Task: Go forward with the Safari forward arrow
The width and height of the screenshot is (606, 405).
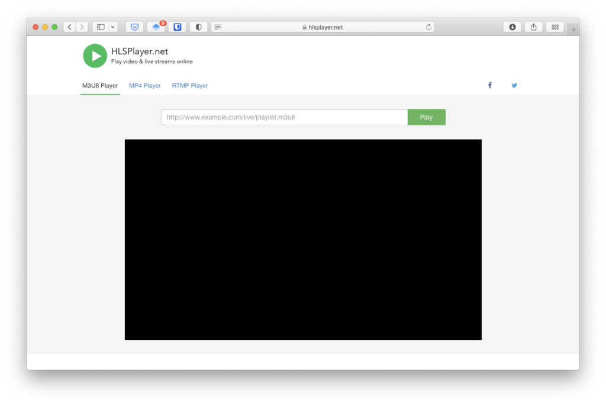Action: point(82,27)
